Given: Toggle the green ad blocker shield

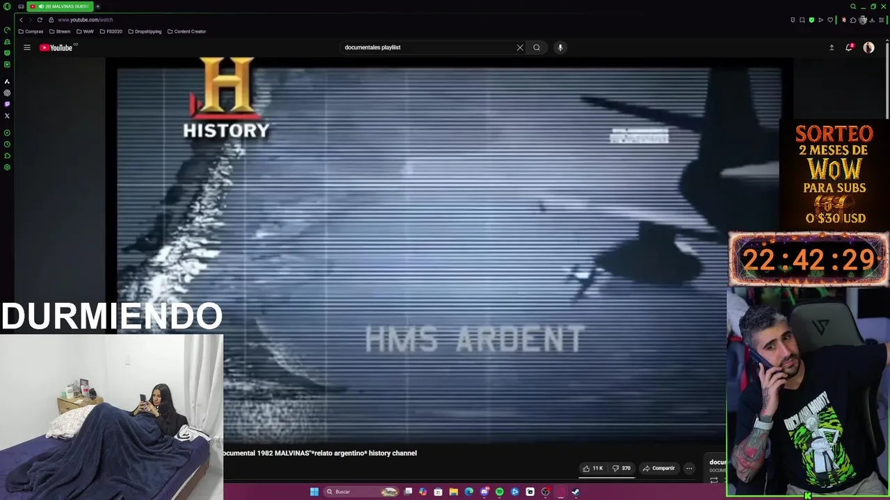Looking at the screenshot, I should (x=811, y=19).
